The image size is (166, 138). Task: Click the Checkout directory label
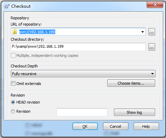(27, 39)
